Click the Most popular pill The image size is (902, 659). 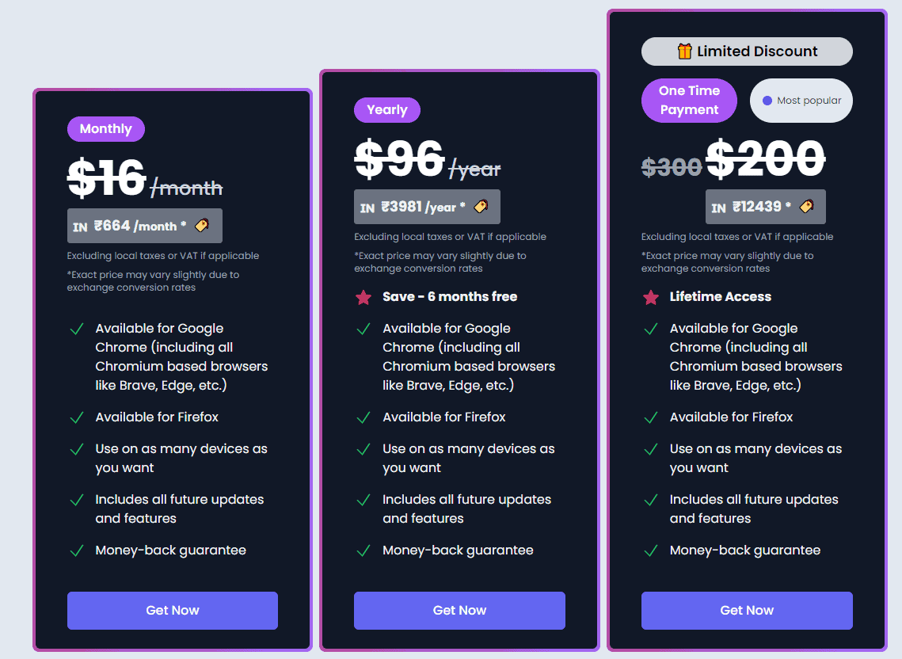(x=801, y=100)
